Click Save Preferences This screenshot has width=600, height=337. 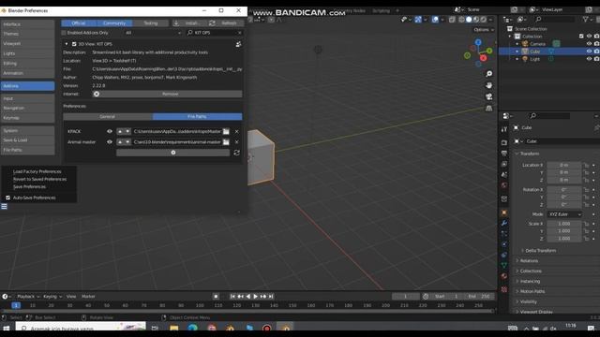(x=29, y=187)
